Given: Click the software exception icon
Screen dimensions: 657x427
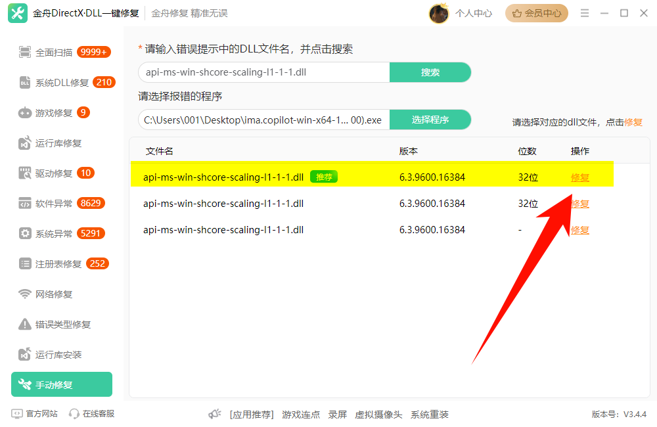Looking at the screenshot, I should point(25,204).
